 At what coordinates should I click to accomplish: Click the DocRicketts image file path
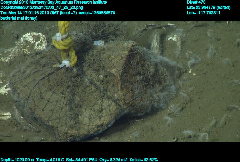pyautogui.click(x=42, y=8)
